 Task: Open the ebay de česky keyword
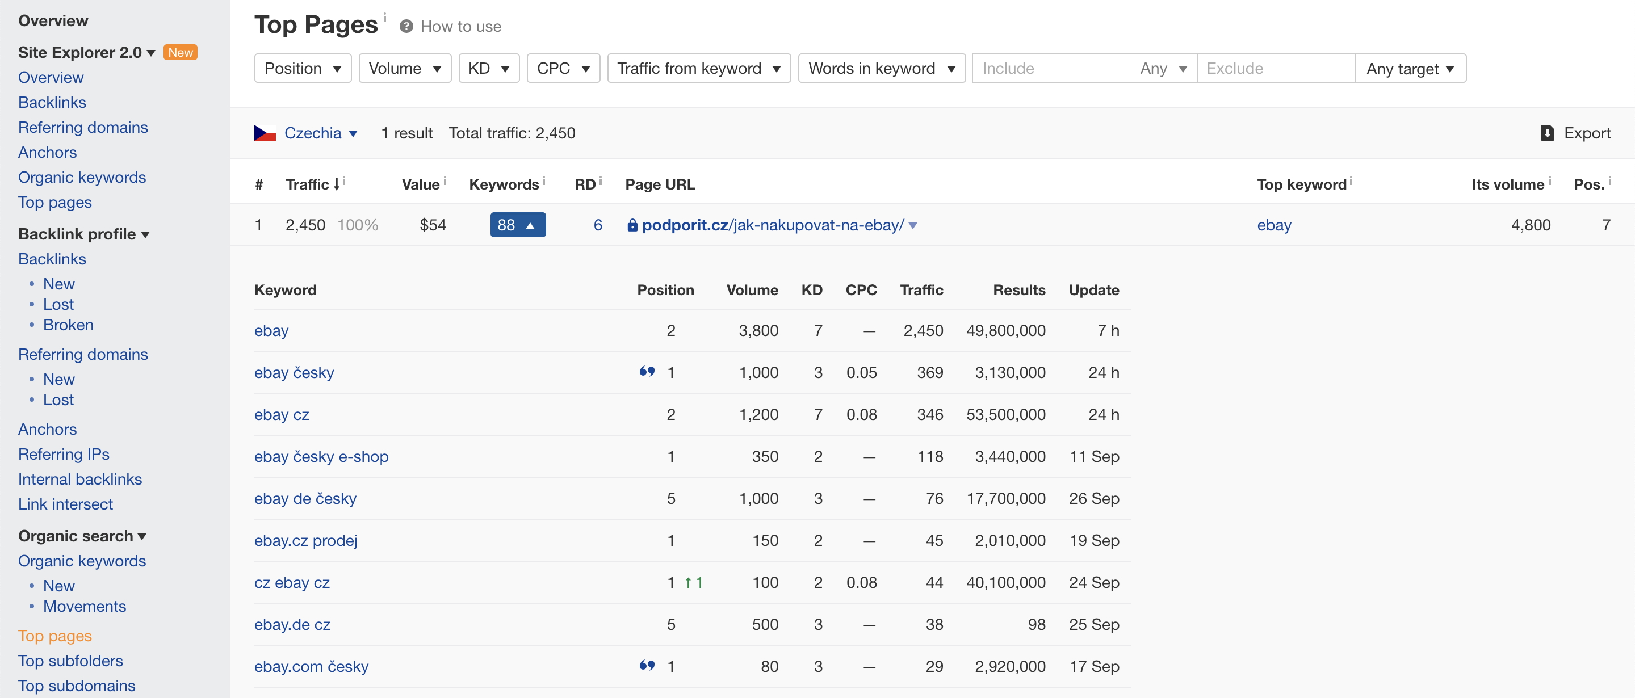point(305,498)
